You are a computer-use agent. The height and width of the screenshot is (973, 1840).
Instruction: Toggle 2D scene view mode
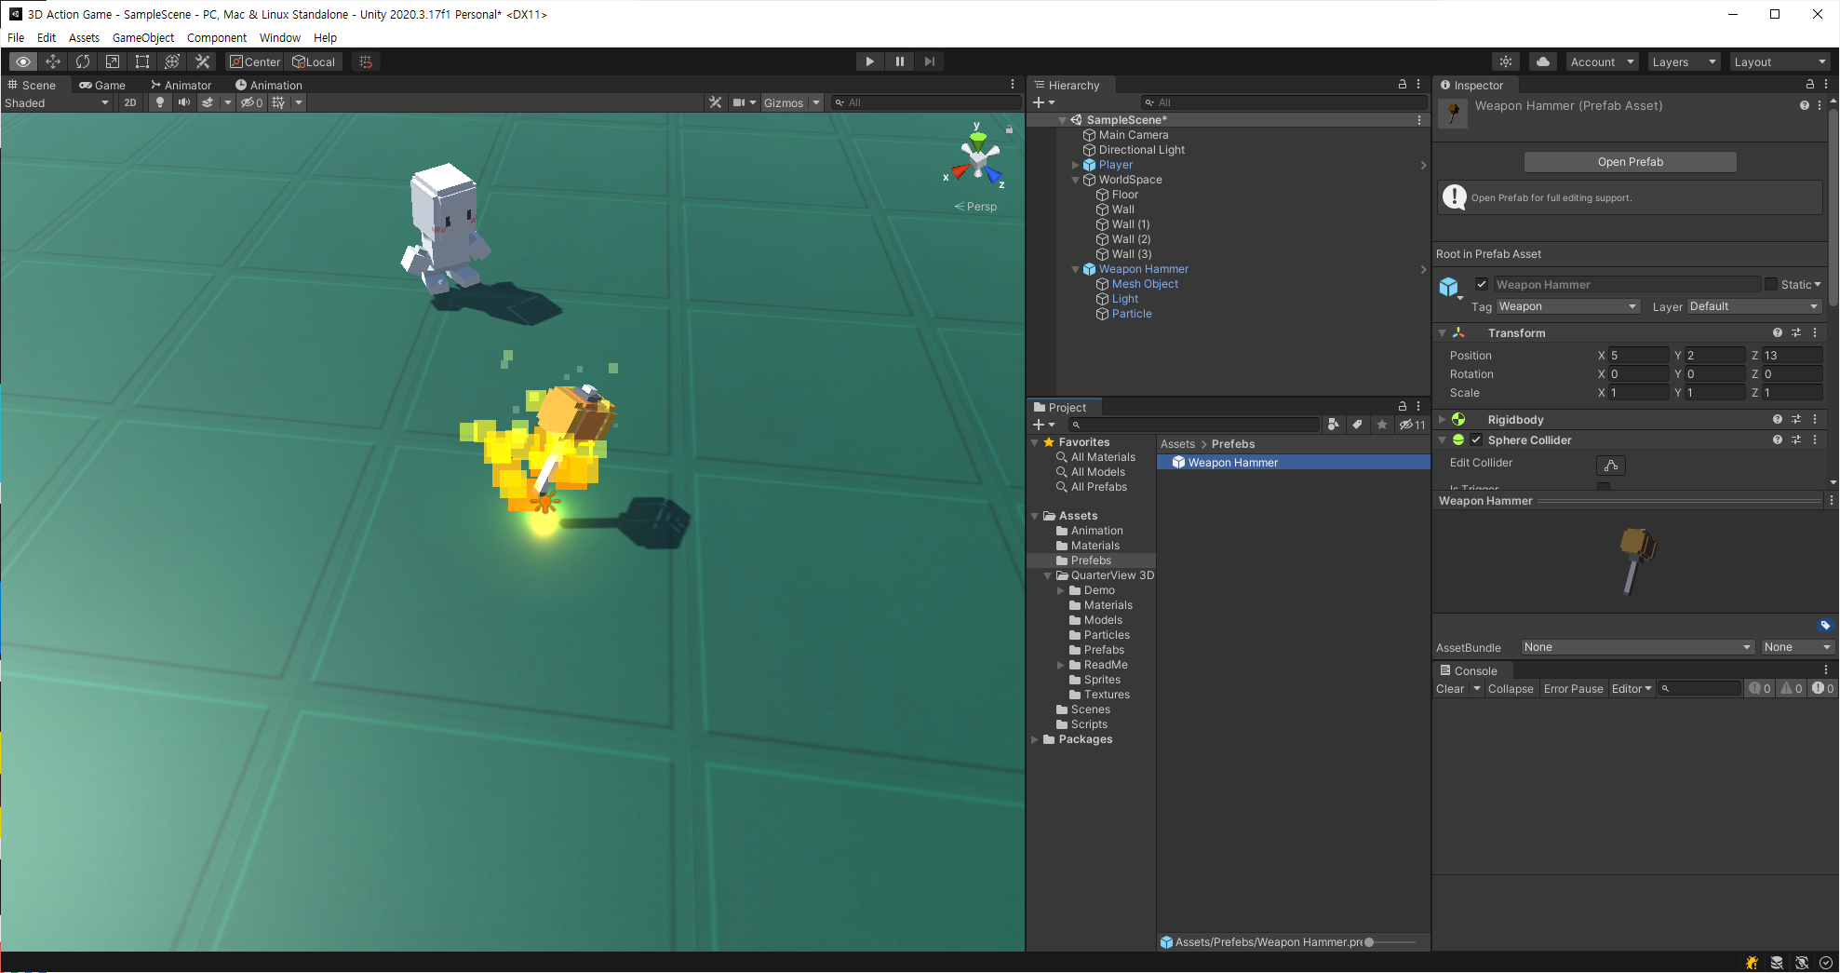tap(130, 102)
